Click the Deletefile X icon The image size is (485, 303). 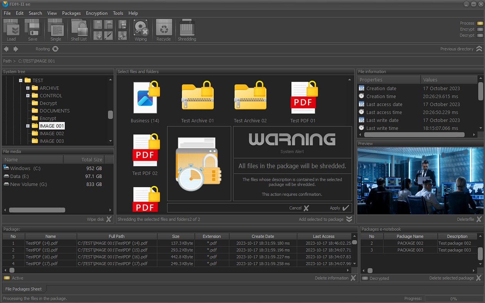click(479, 219)
